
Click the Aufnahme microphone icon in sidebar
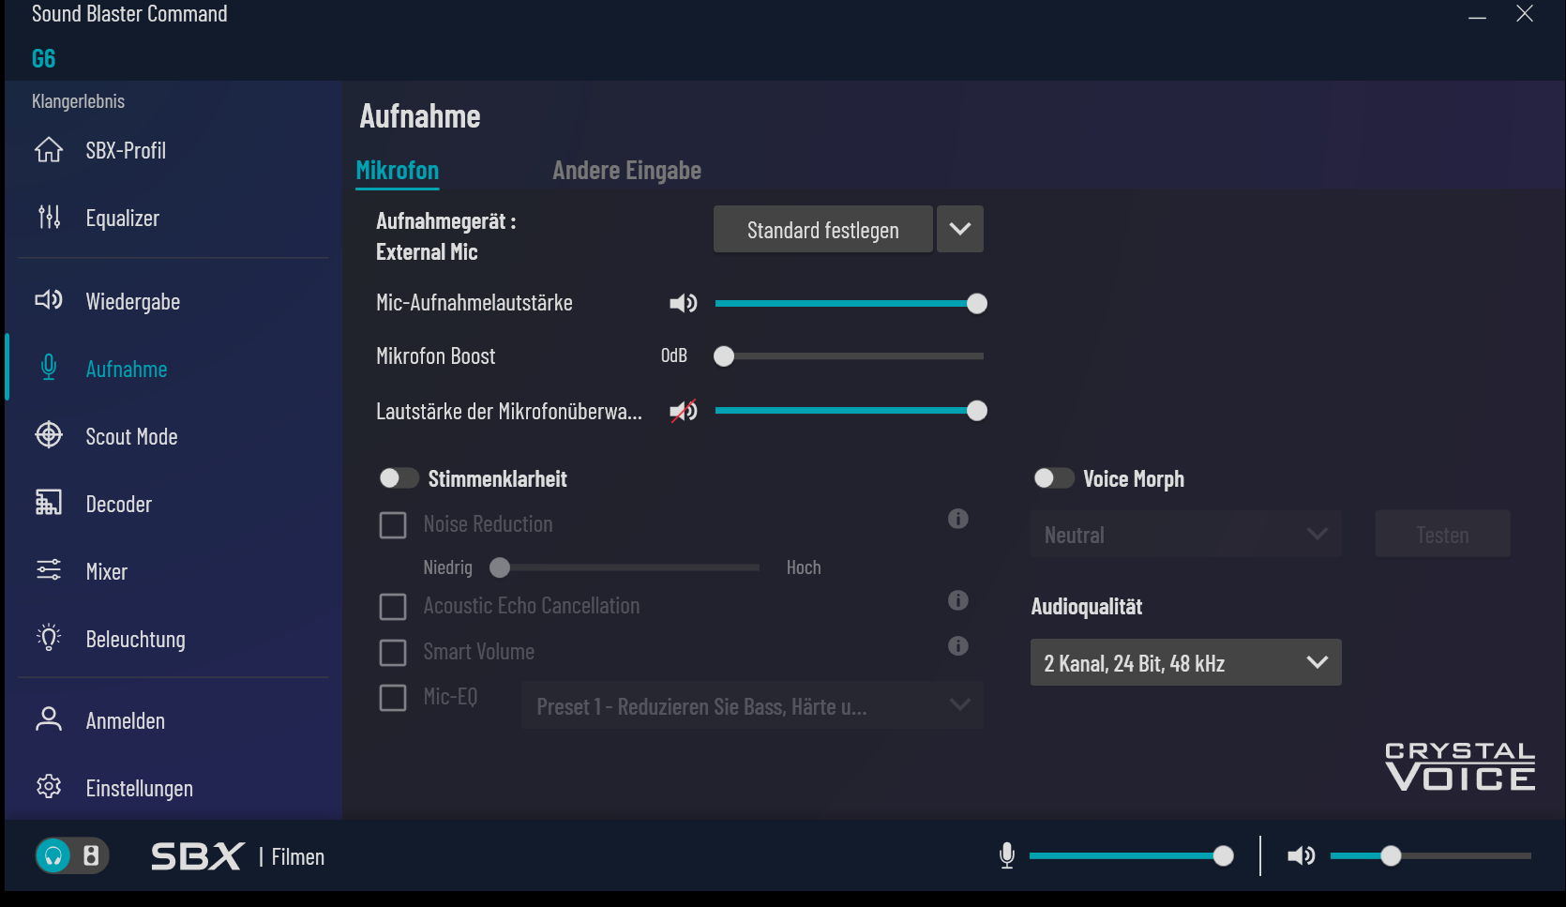click(x=49, y=368)
